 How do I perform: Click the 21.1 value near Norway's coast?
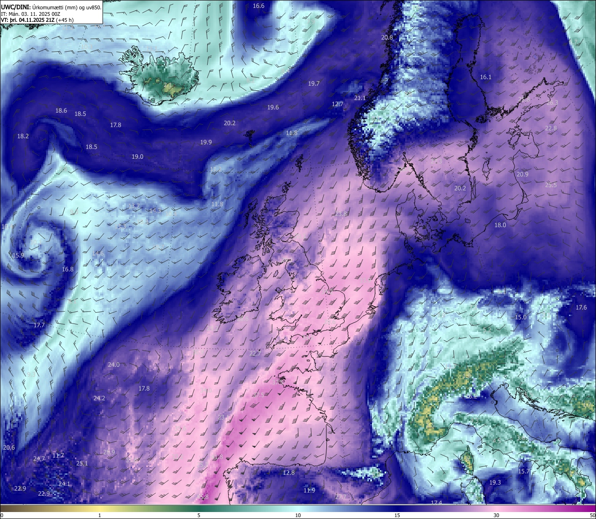point(360,98)
